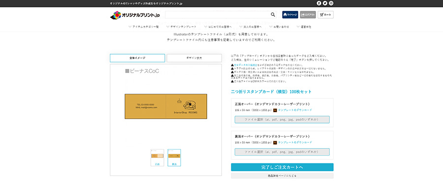This screenshot has height=189, width=443.
Task: Click the ビーナスCoC title text
Action: 142,71
